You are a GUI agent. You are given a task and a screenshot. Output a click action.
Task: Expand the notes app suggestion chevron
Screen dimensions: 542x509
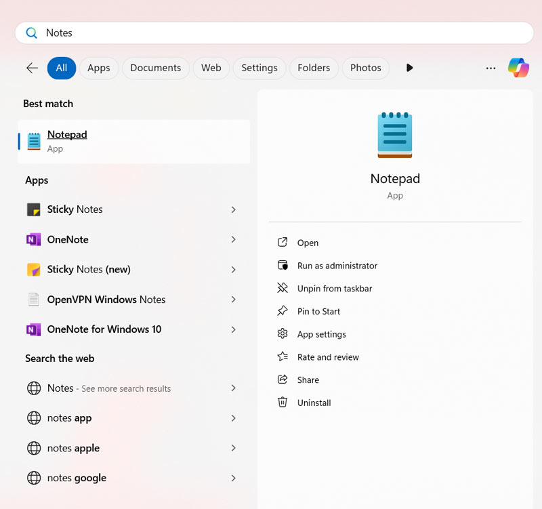[x=233, y=418]
